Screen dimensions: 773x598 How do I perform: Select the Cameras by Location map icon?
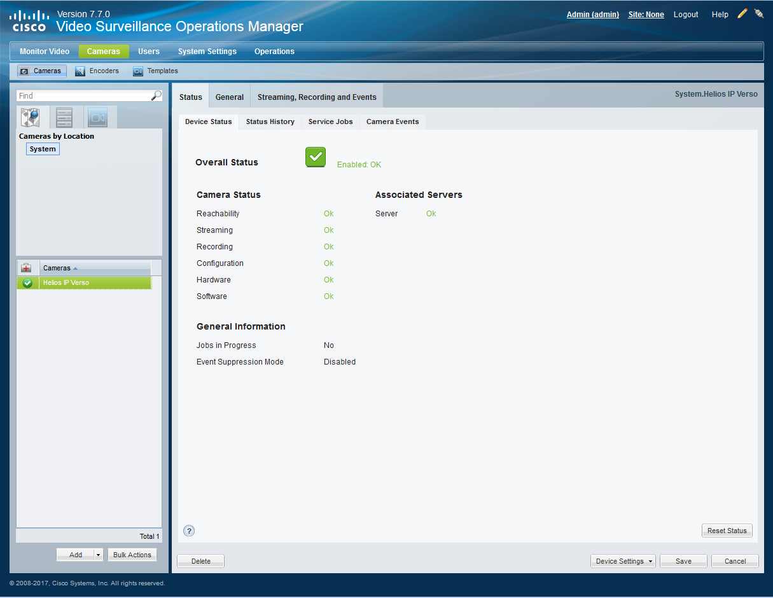pyautogui.click(x=30, y=117)
